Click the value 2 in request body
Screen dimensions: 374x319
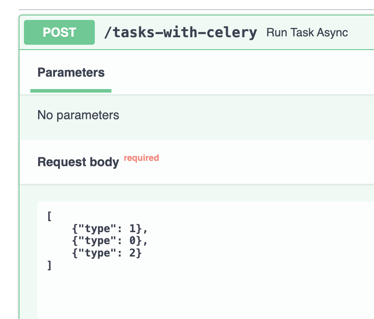point(132,253)
